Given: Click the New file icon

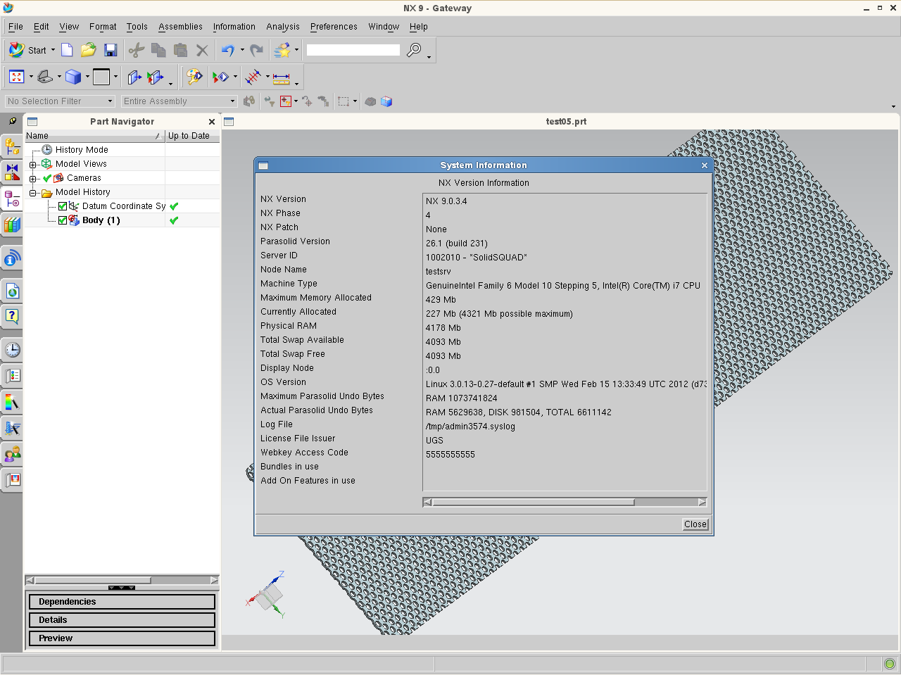Looking at the screenshot, I should (67, 50).
